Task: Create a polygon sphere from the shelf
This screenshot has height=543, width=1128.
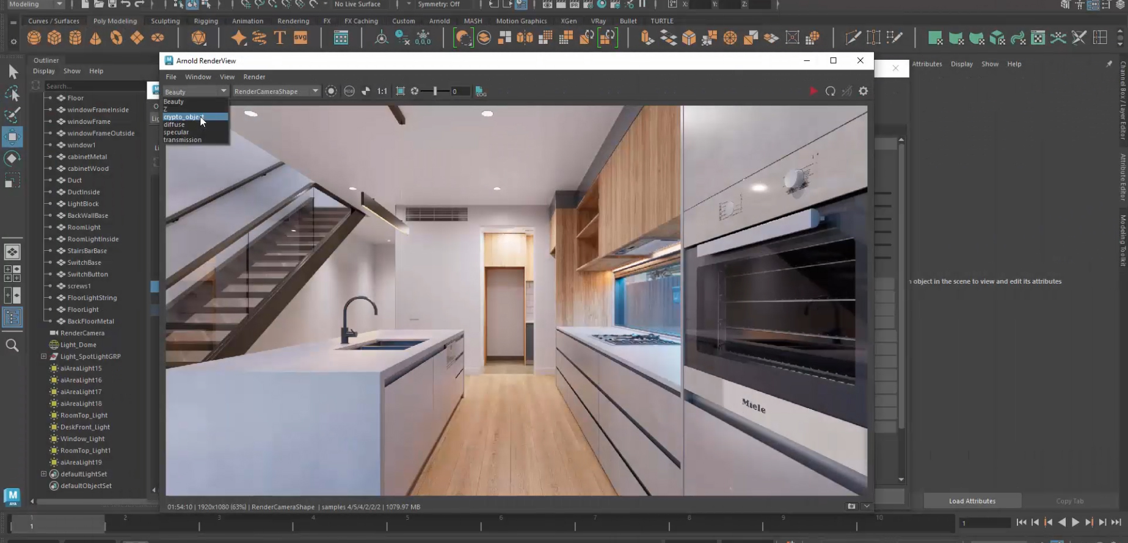Action: pos(34,38)
